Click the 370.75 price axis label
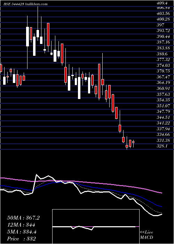This screenshot has width=174, height=244. tap(164, 71)
